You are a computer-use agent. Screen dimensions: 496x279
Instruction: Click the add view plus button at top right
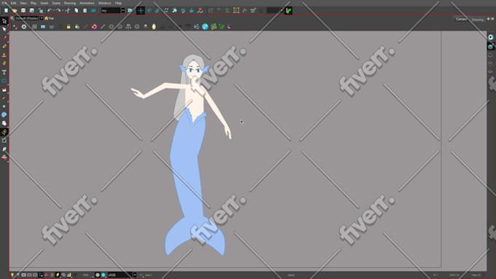click(488, 19)
